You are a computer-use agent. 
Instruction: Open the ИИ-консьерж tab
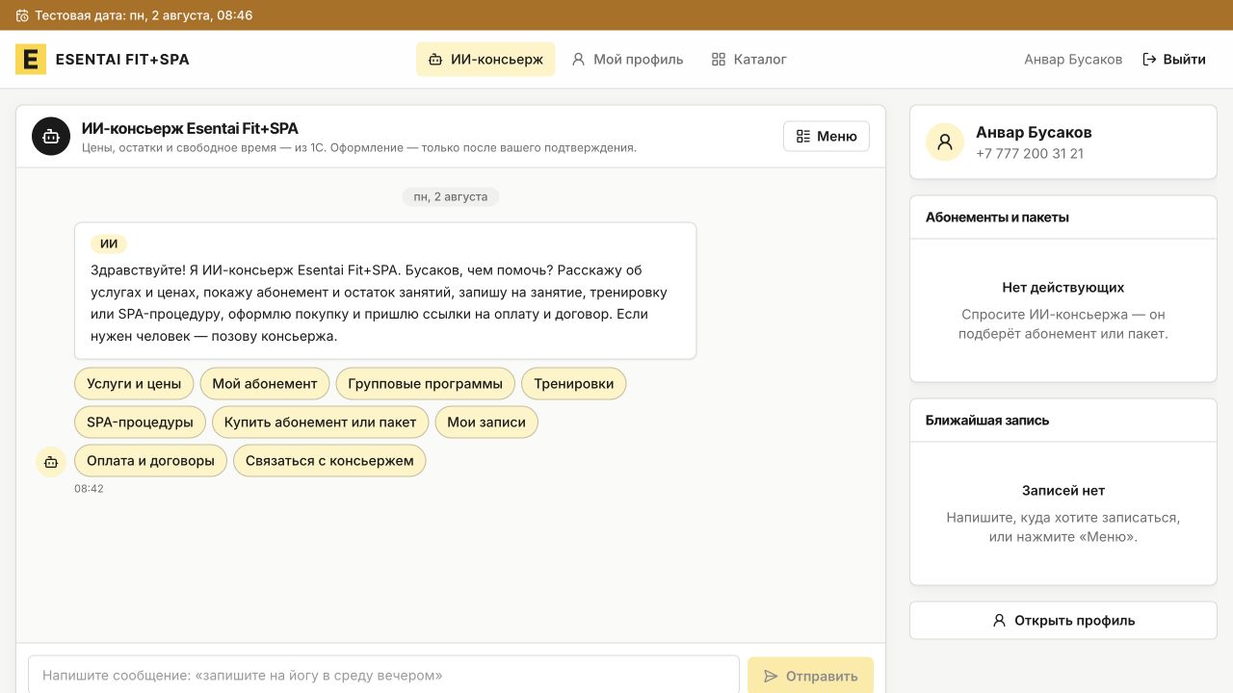pos(485,59)
